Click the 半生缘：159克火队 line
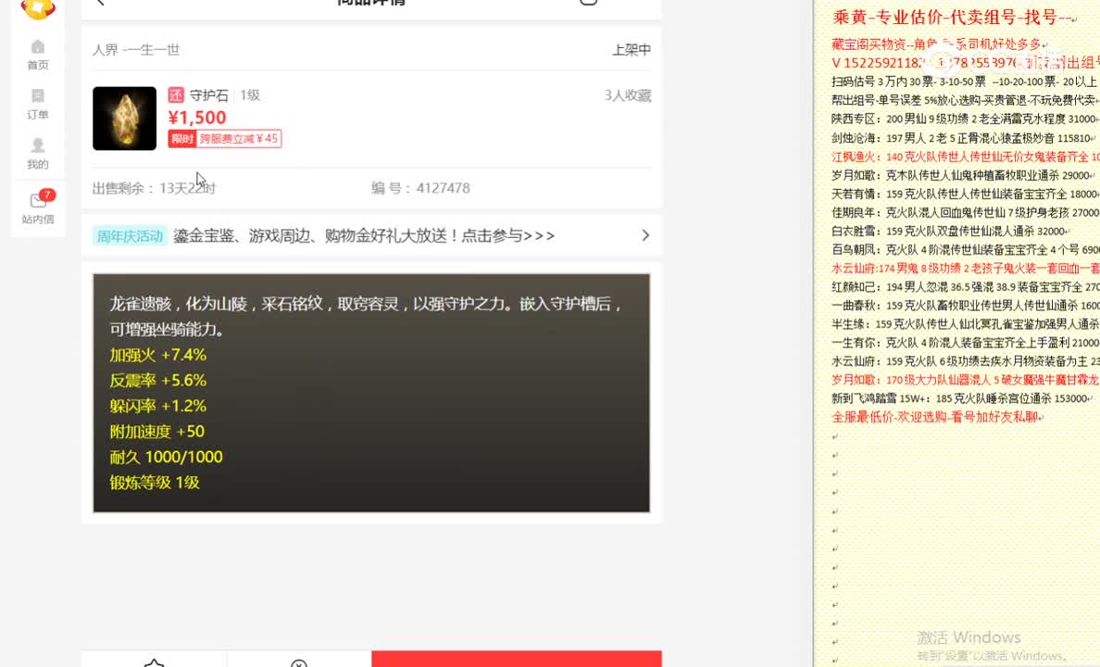 (x=966, y=323)
